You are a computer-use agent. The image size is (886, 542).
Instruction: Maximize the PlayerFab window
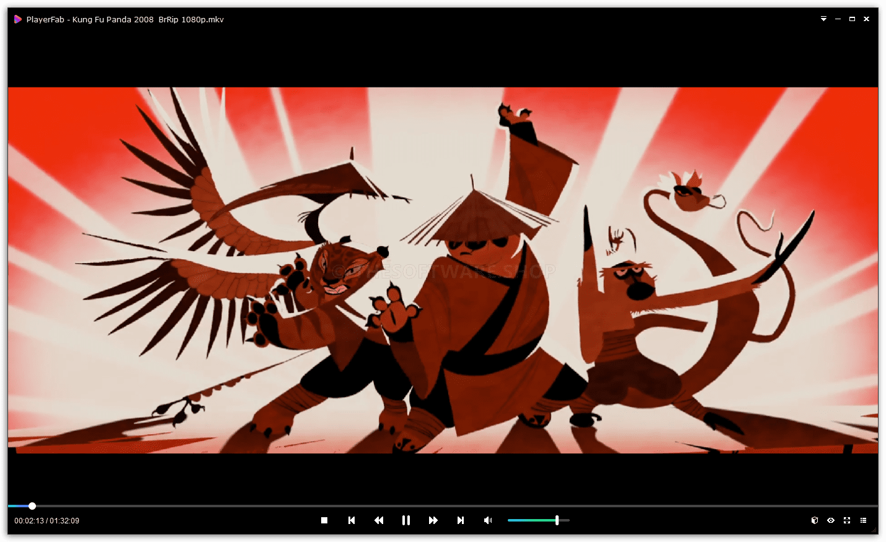(x=852, y=19)
